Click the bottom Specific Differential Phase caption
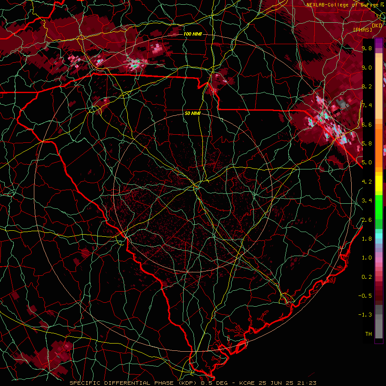 coord(193,383)
